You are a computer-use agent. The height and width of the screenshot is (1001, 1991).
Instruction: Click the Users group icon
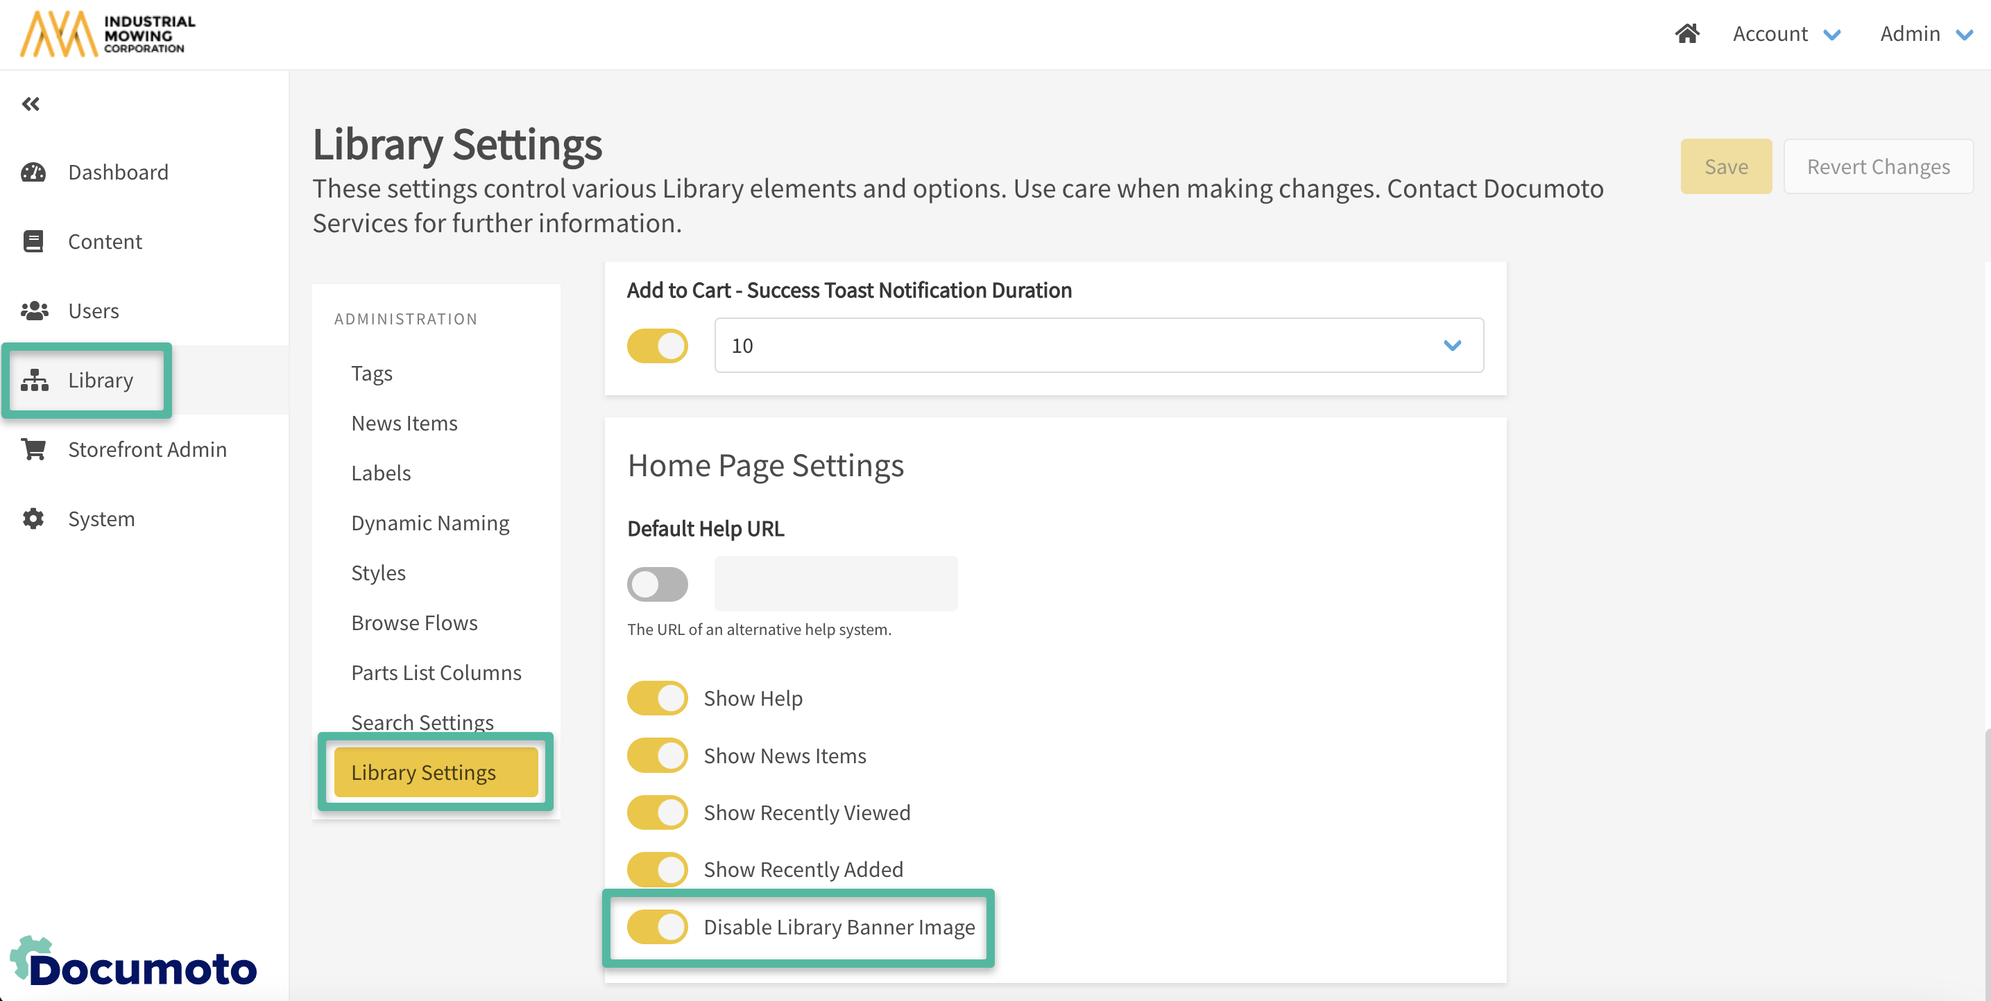coord(33,311)
